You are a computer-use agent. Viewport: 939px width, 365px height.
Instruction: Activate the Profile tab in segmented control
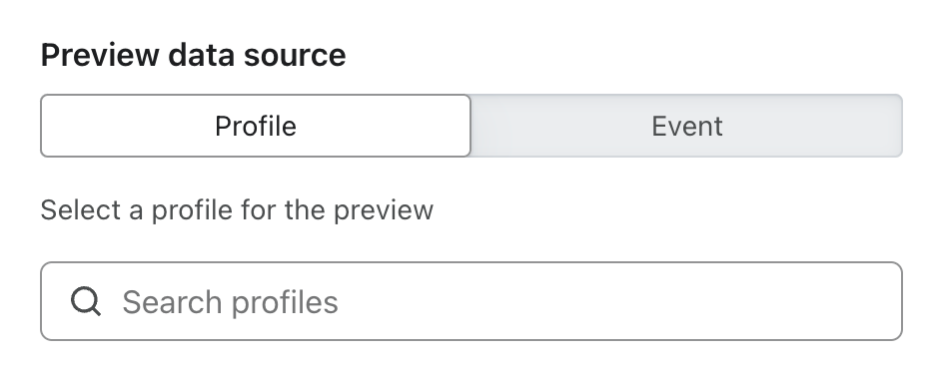pyautogui.click(x=256, y=126)
